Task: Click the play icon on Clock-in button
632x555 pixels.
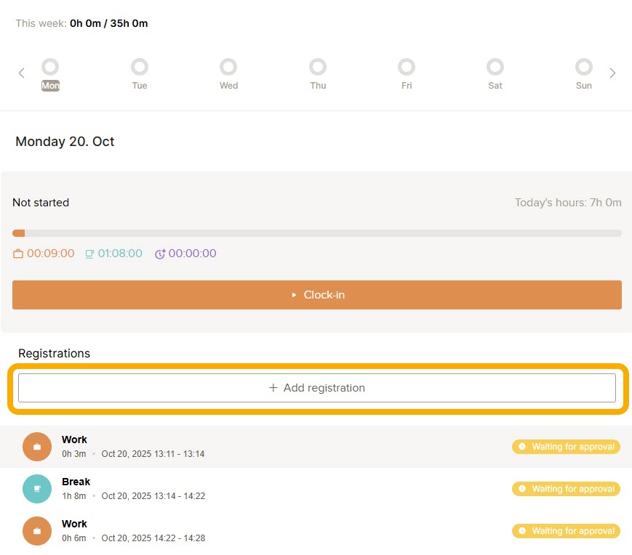Action: 294,295
